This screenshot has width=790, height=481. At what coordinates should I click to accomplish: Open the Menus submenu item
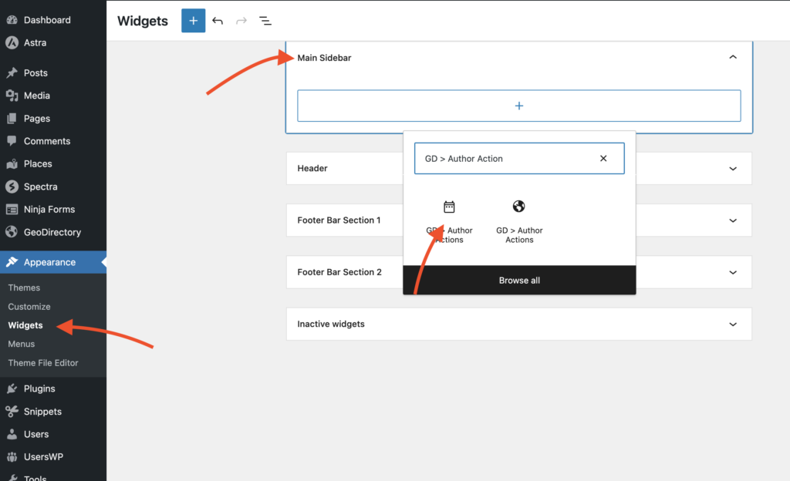[x=22, y=344]
